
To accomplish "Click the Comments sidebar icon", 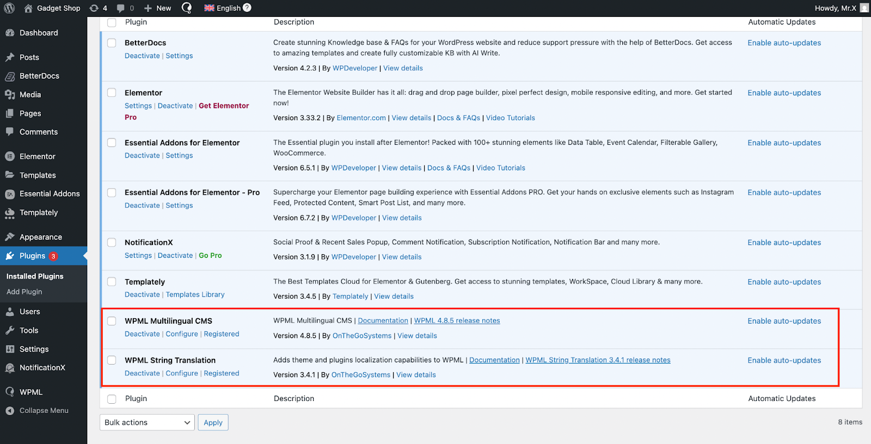I will (x=10, y=132).
